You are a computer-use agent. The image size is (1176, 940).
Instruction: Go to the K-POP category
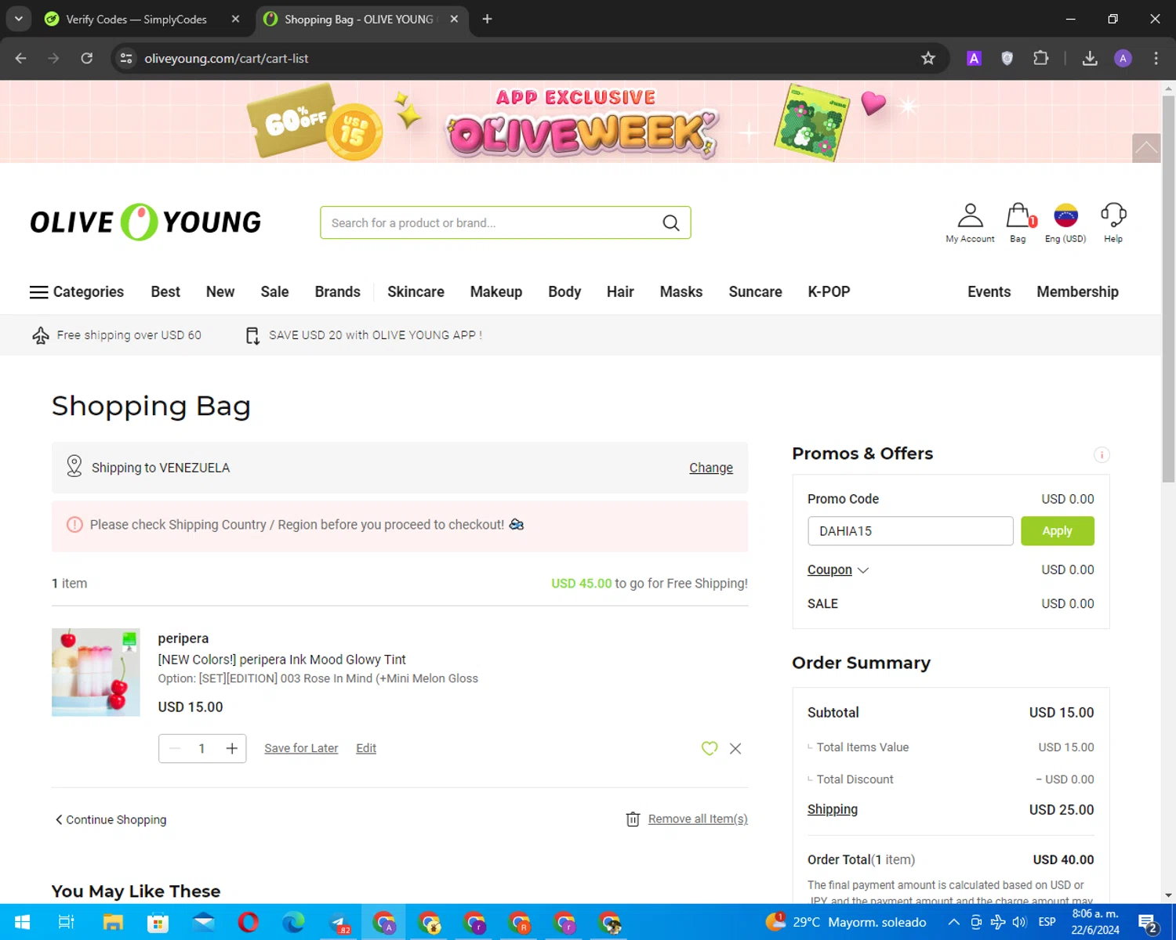pyautogui.click(x=829, y=292)
